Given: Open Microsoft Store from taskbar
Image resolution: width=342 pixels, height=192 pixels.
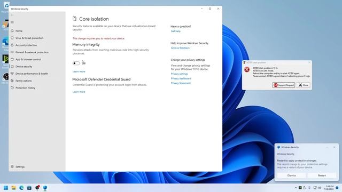Looking at the screenshot, I should click(29, 188).
